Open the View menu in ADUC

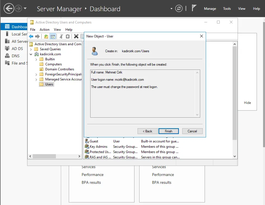pos(57,30)
